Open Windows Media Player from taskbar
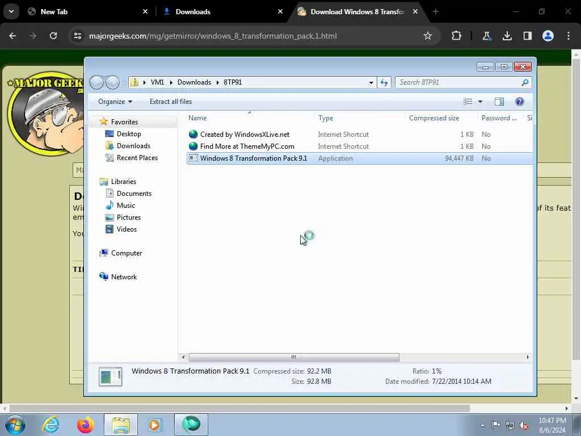Viewport: 581px width, 436px height. [154, 425]
